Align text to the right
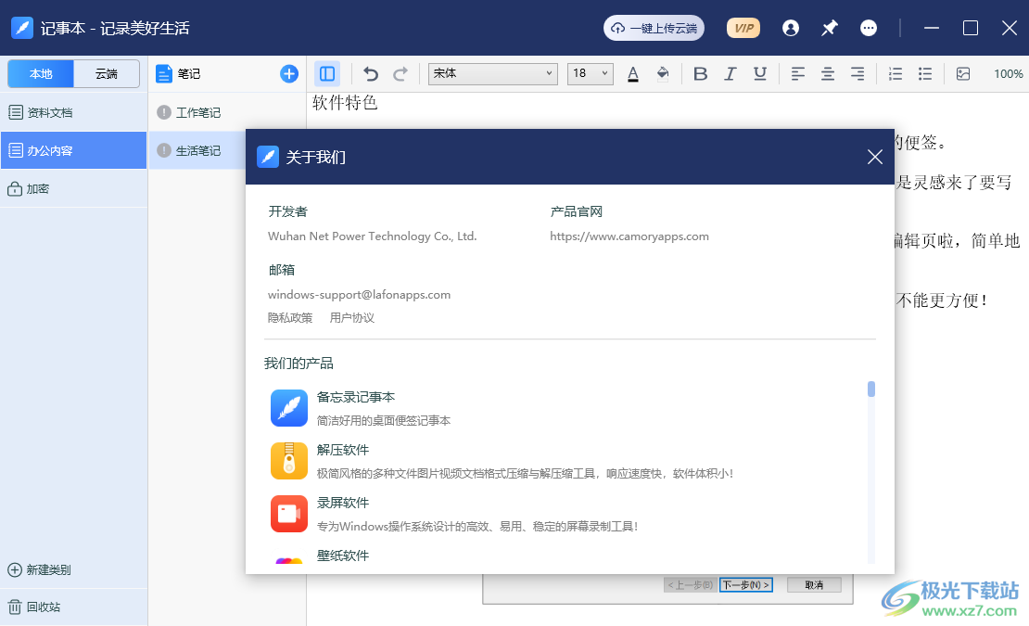1029x626 pixels. [x=857, y=73]
